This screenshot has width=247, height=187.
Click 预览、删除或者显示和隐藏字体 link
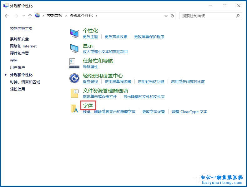tap(109, 112)
